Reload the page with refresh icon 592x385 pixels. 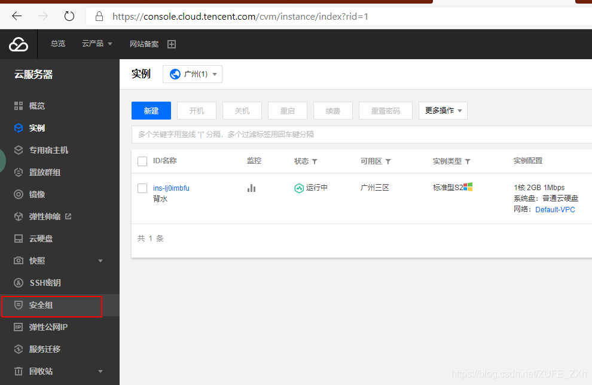[x=69, y=16]
